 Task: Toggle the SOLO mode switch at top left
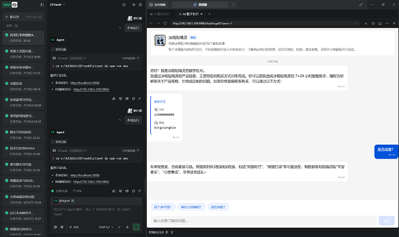pos(10,5)
